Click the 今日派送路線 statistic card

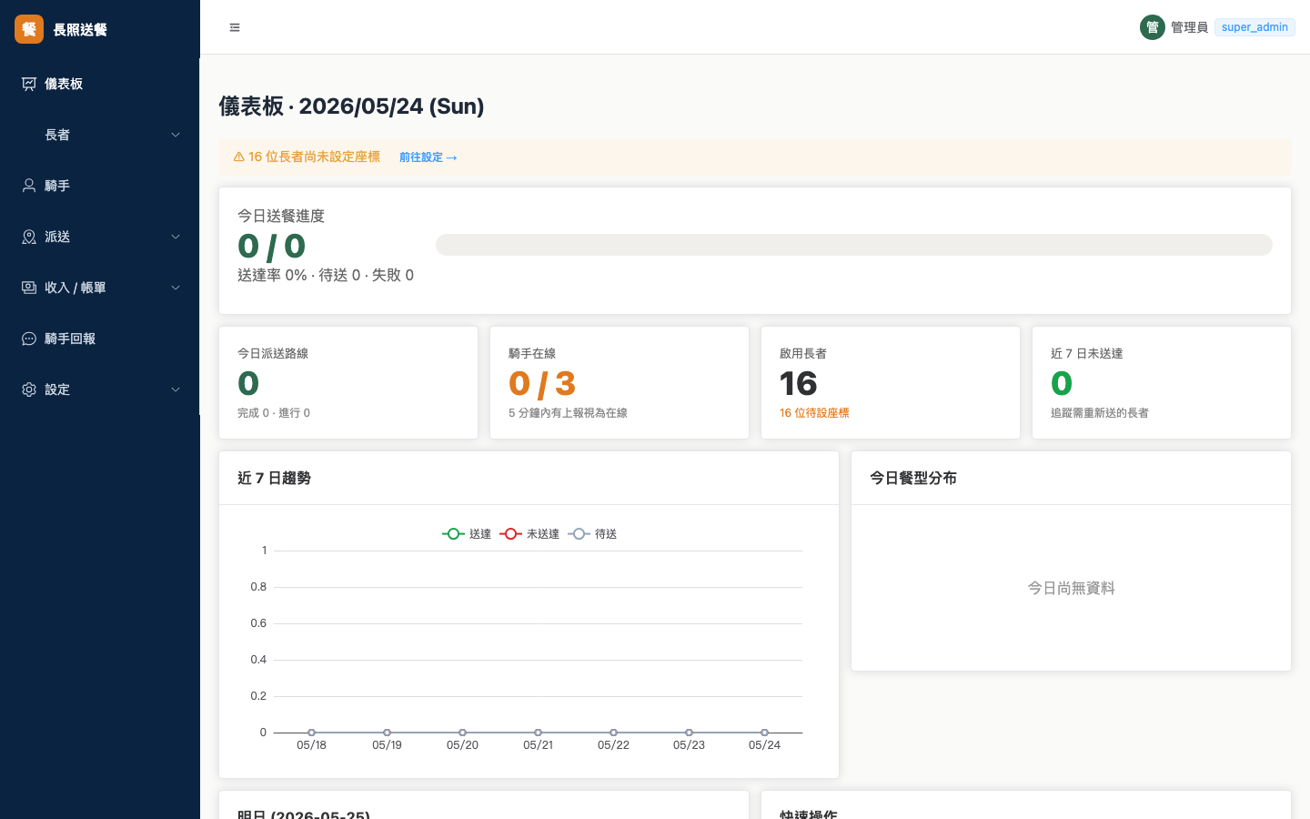348,383
